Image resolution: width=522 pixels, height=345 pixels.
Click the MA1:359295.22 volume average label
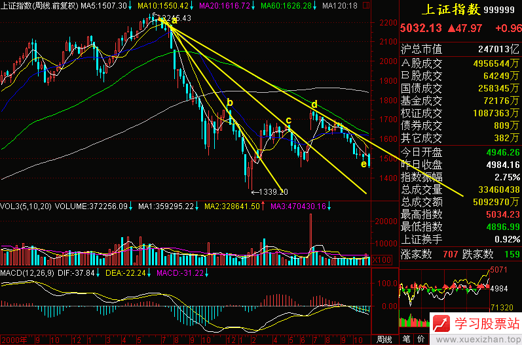(x=166, y=206)
